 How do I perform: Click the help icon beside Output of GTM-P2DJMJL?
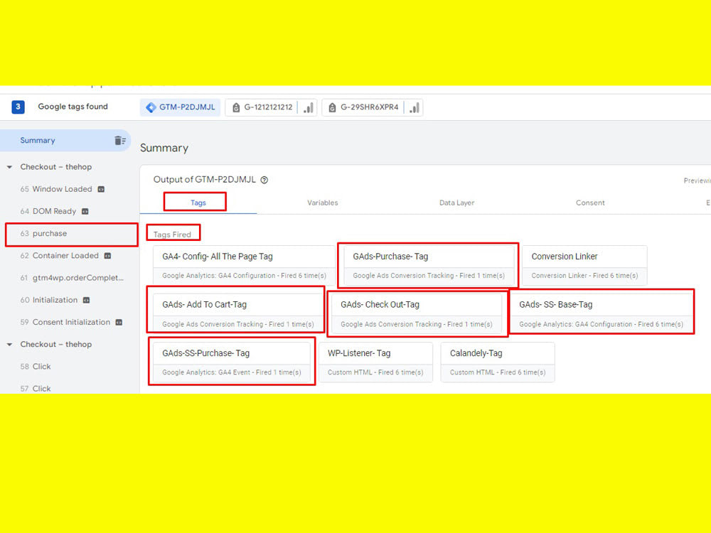[264, 180]
